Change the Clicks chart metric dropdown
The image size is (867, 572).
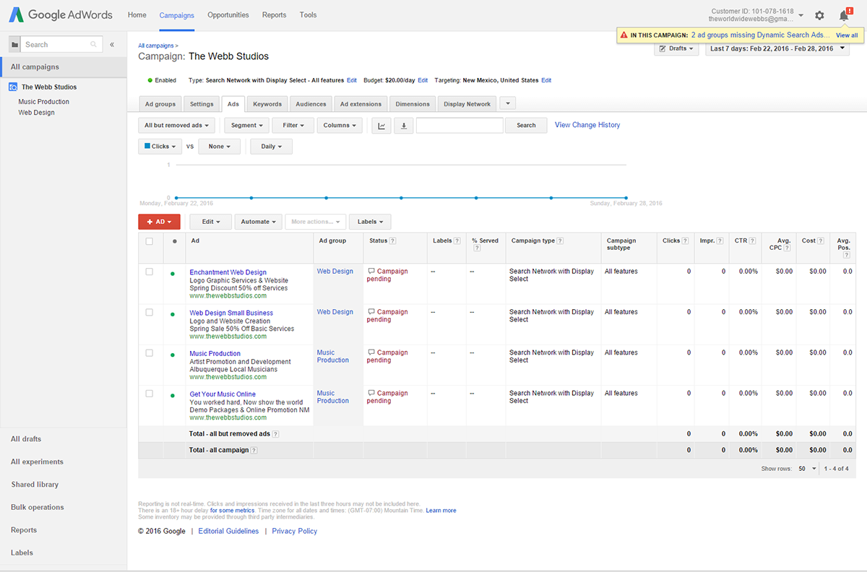(160, 147)
